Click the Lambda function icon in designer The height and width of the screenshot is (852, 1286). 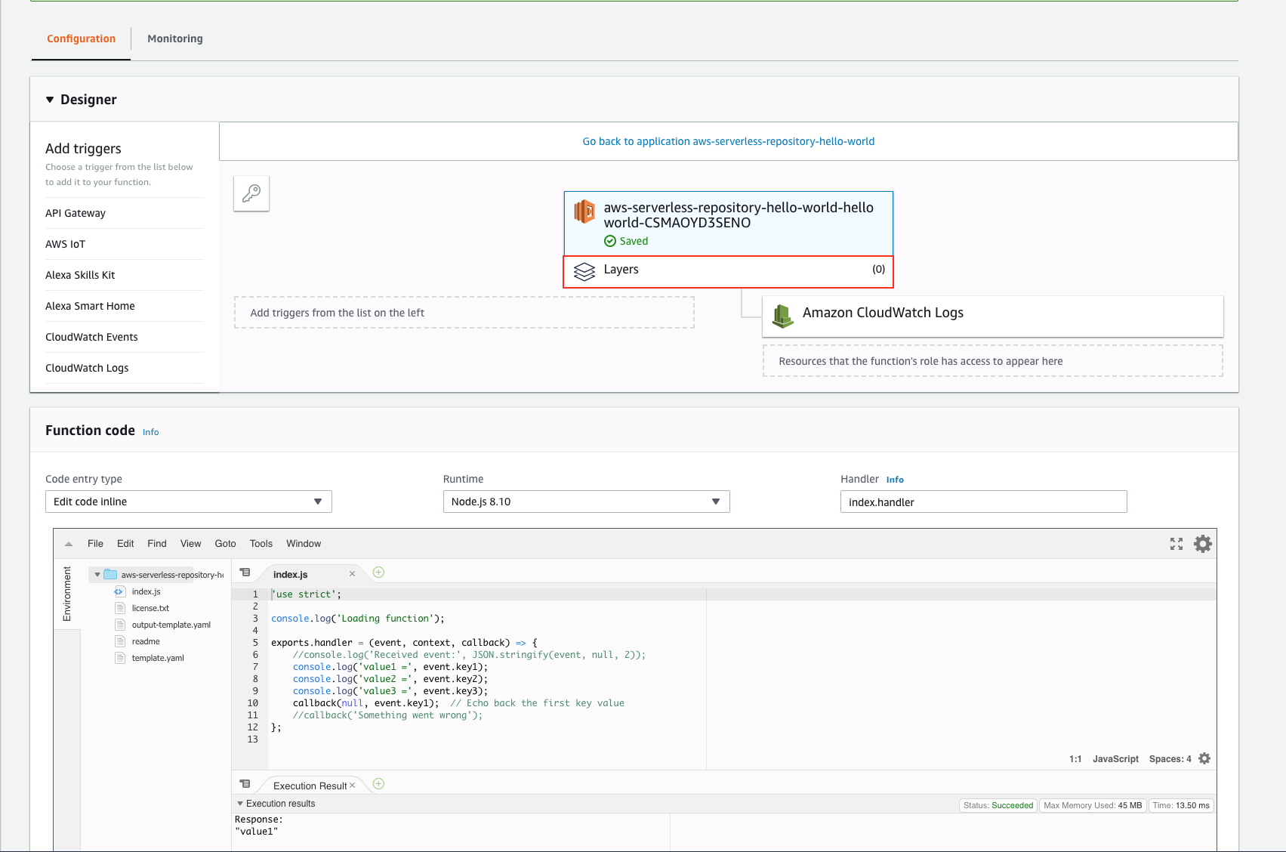584,211
